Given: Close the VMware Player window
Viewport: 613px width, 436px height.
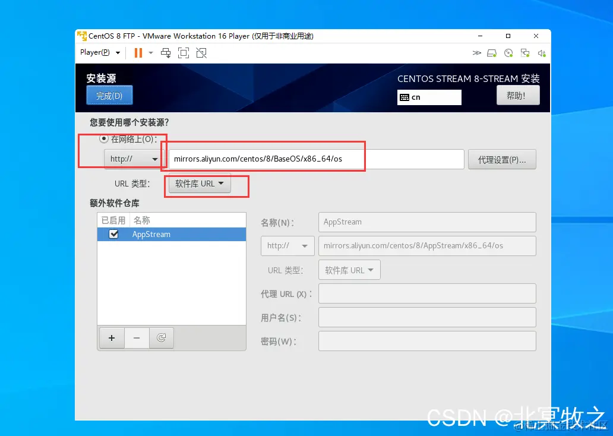Looking at the screenshot, I should [536, 36].
